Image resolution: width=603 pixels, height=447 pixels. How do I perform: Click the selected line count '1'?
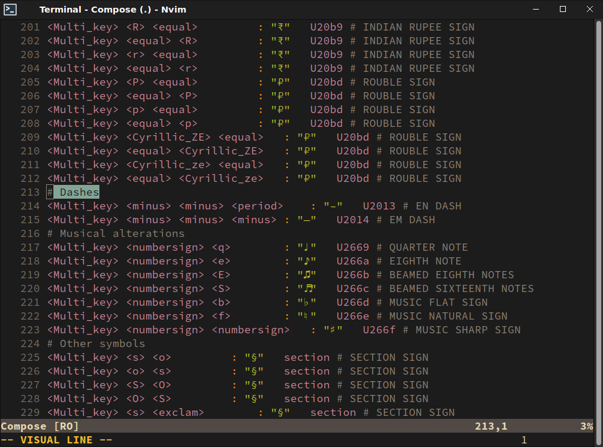524,440
